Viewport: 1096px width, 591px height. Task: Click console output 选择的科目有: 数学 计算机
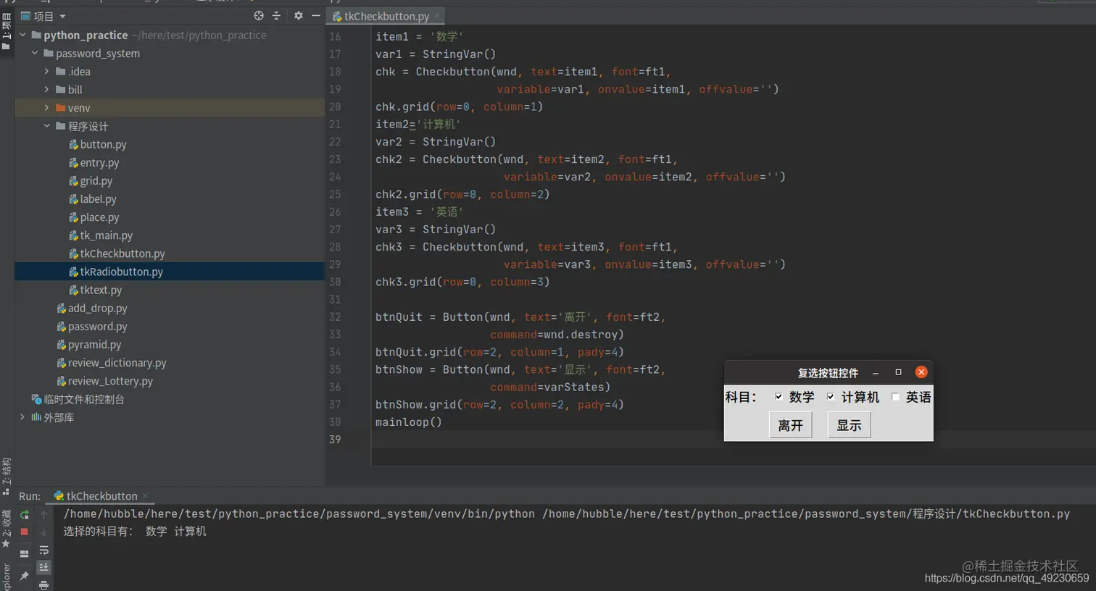tap(135, 531)
